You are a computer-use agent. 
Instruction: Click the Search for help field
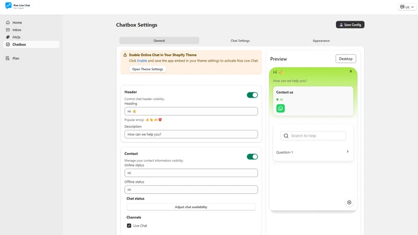tap(313, 136)
